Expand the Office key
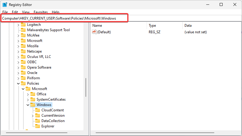 pos(28,94)
